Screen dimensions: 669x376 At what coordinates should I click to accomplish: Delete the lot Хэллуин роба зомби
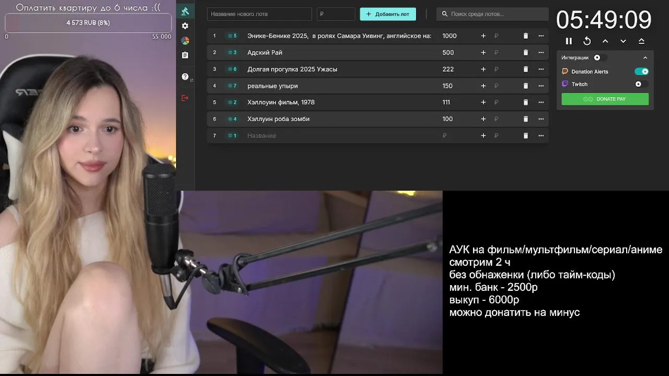[526, 119]
